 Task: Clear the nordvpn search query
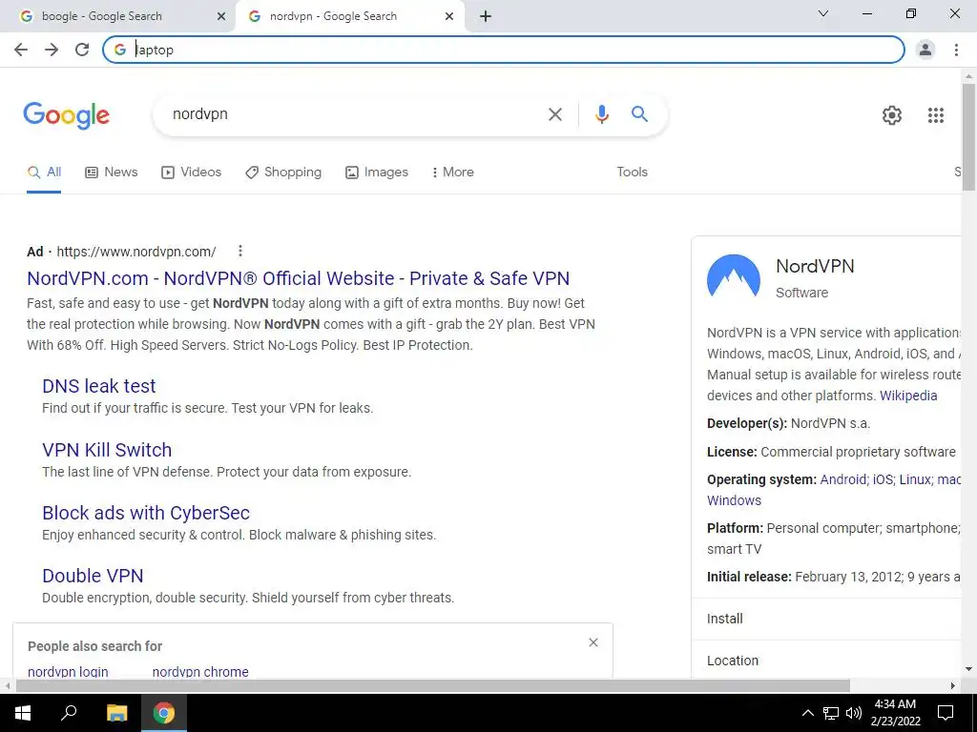click(554, 114)
